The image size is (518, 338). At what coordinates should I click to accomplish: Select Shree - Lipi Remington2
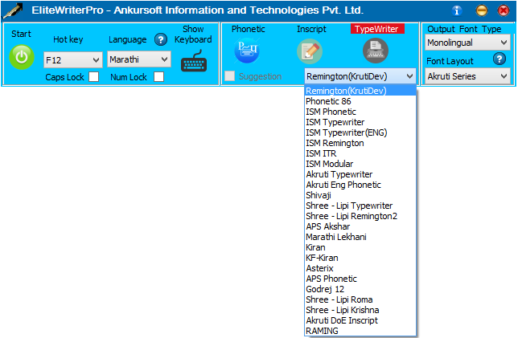pyautogui.click(x=360, y=216)
